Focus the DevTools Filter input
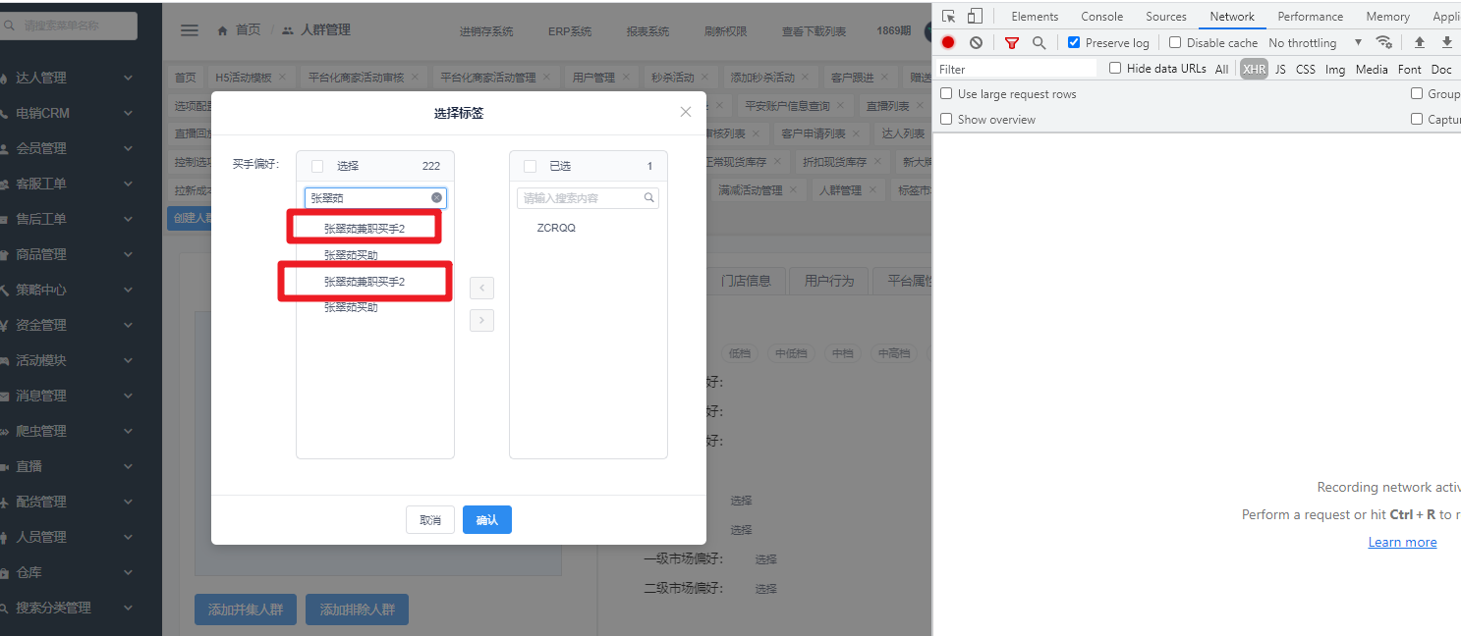 pos(1016,69)
